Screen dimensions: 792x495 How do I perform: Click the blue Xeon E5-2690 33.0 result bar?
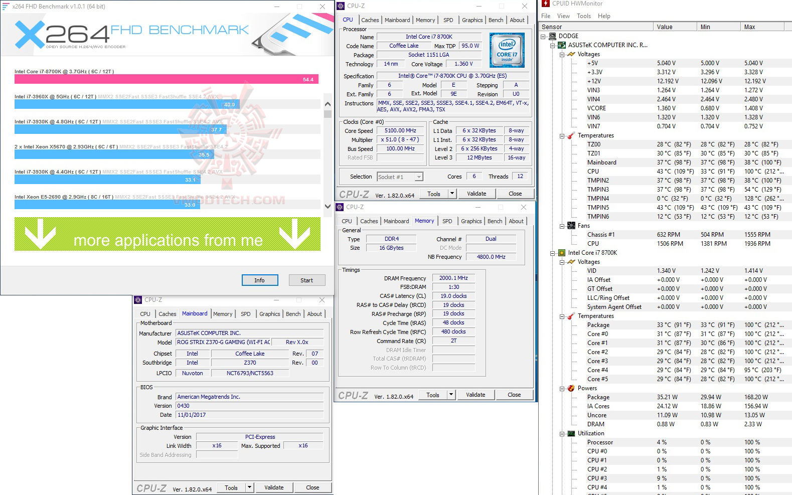point(107,205)
